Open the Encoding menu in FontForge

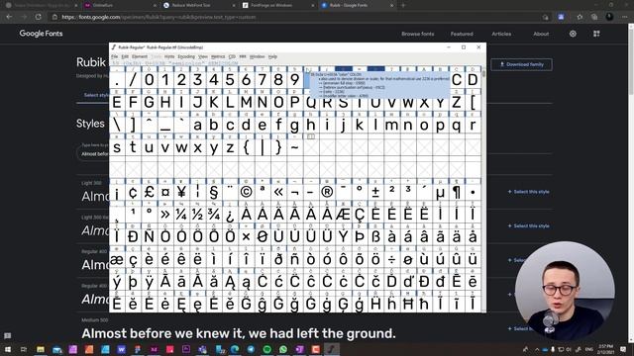(x=186, y=57)
